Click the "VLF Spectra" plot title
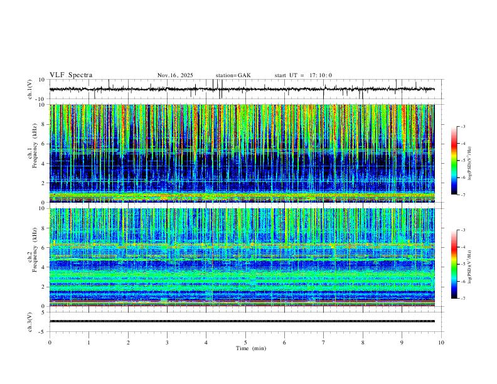Image resolution: width=497 pixels, height=384 pixels. pos(71,75)
